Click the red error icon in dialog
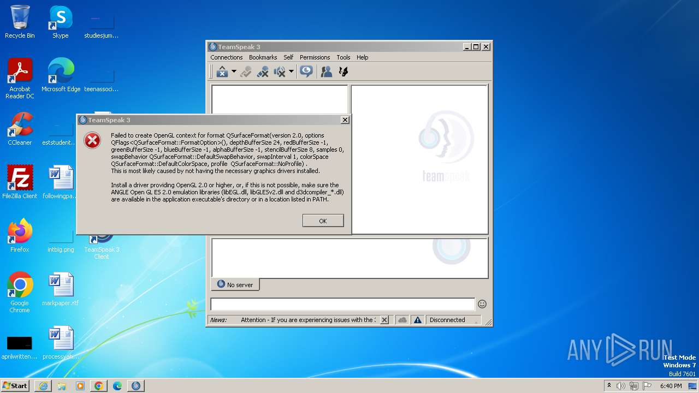 92,141
